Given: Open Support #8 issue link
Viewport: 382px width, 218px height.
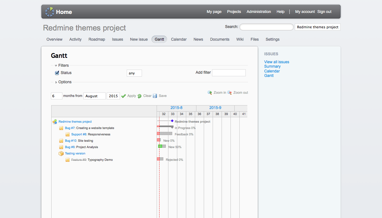Looking at the screenshot, I should pyautogui.click(x=79, y=134).
